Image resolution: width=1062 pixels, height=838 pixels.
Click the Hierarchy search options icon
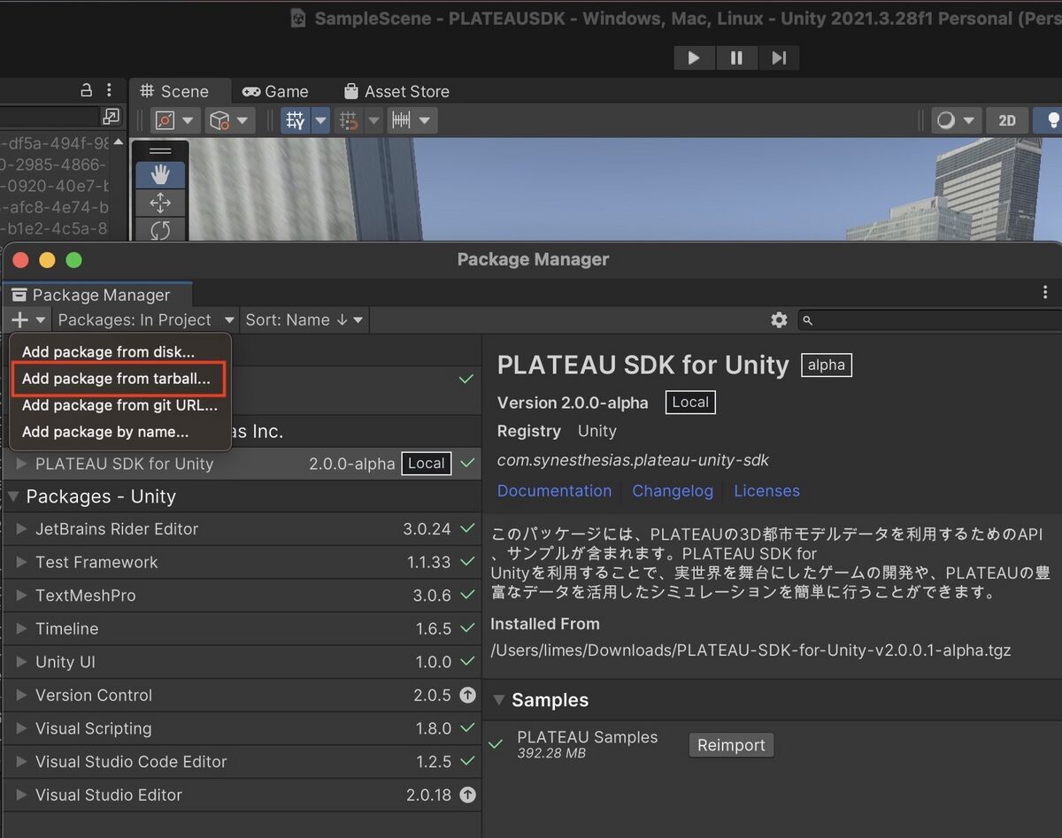[x=111, y=116]
